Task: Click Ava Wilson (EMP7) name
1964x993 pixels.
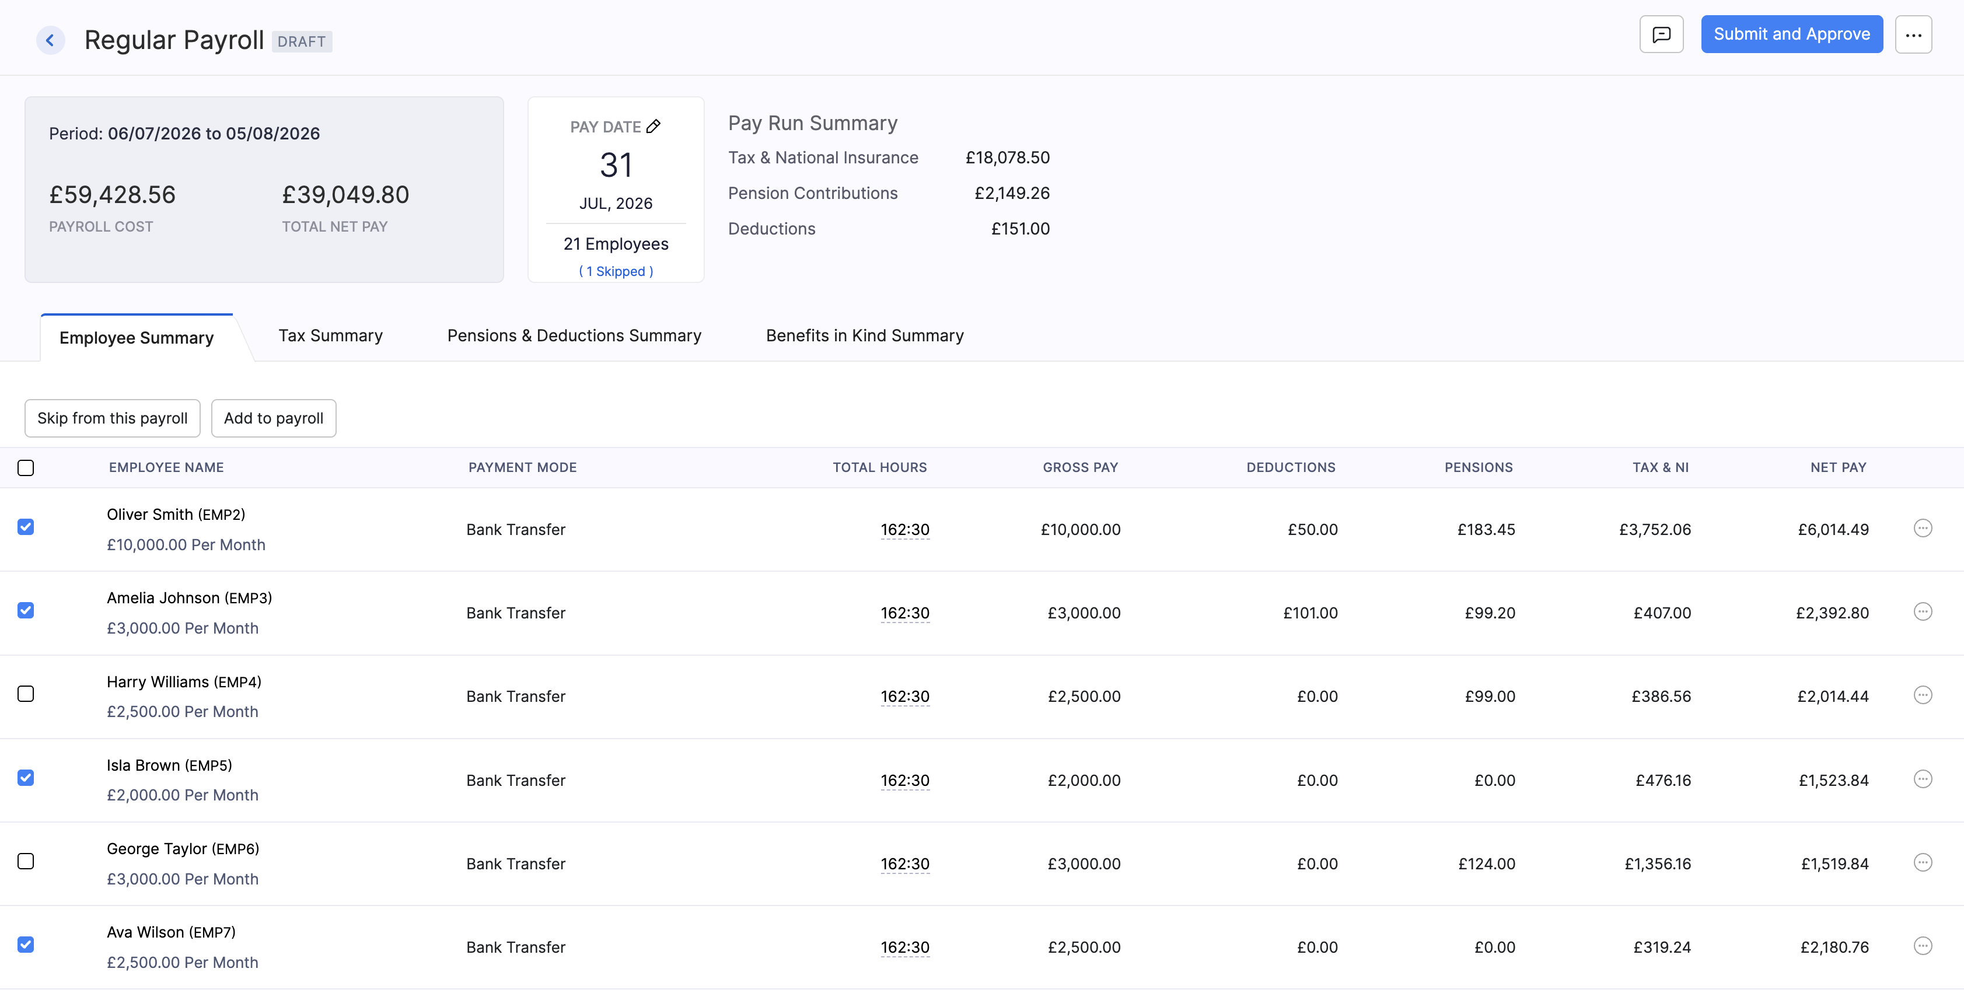Action: pos(171,933)
